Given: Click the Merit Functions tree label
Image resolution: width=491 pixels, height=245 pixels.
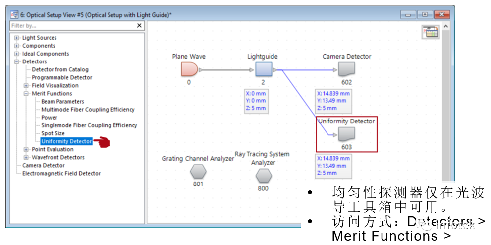Looking at the screenshot, I should pyautogui.click(x=52, y=93).
